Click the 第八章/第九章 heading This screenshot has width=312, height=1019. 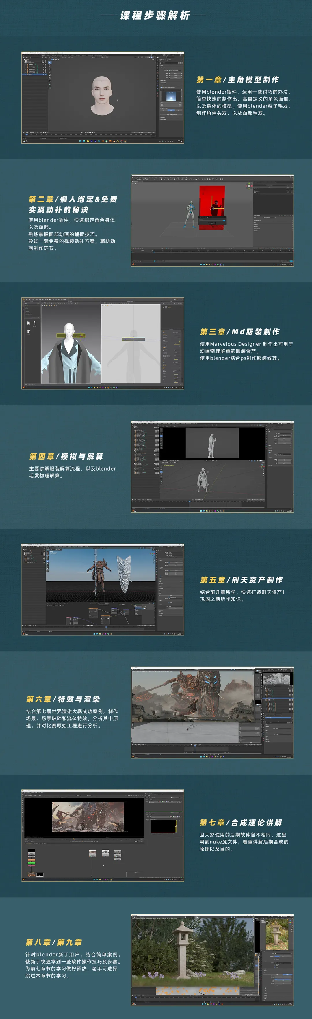point(54,942)
